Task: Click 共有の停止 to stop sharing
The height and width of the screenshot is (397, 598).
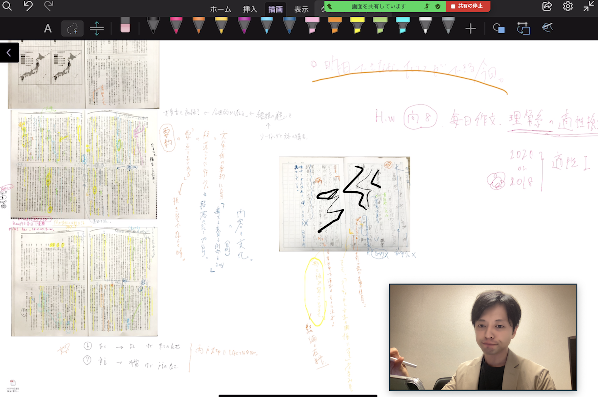Action: (467, 6)
